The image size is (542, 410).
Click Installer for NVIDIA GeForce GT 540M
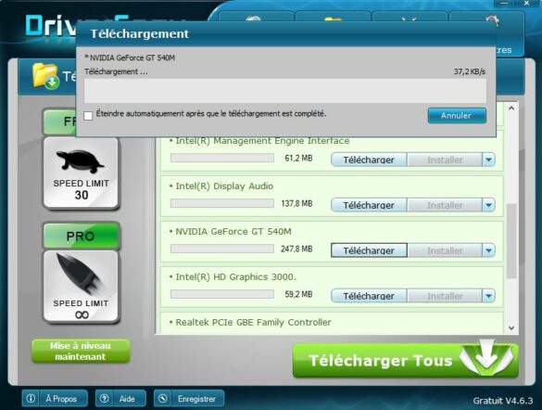click(x=445, y=250)
